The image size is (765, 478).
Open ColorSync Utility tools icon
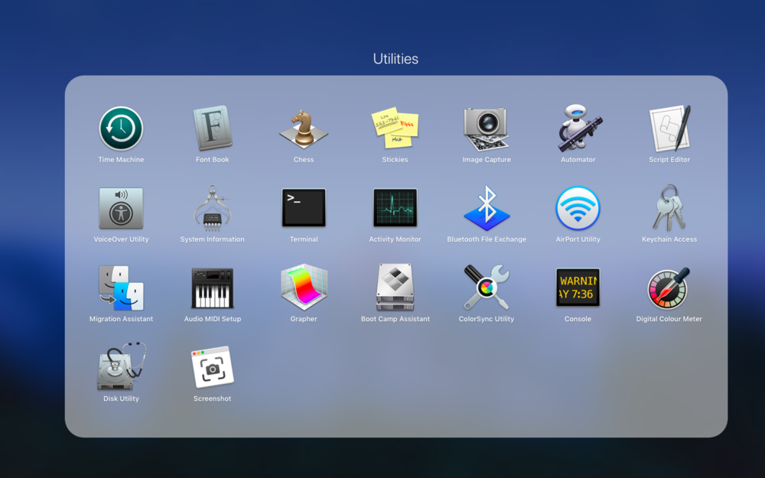click(x=487, y=288)
